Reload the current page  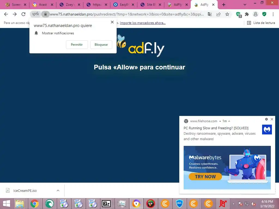coord(23,14)
